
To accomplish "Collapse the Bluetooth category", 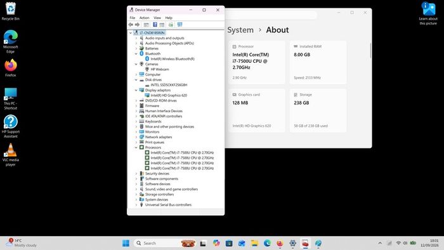I will point(136,54).
